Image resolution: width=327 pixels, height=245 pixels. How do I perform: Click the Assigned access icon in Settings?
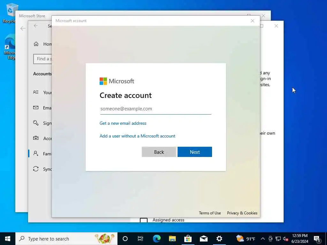point(143,220)
